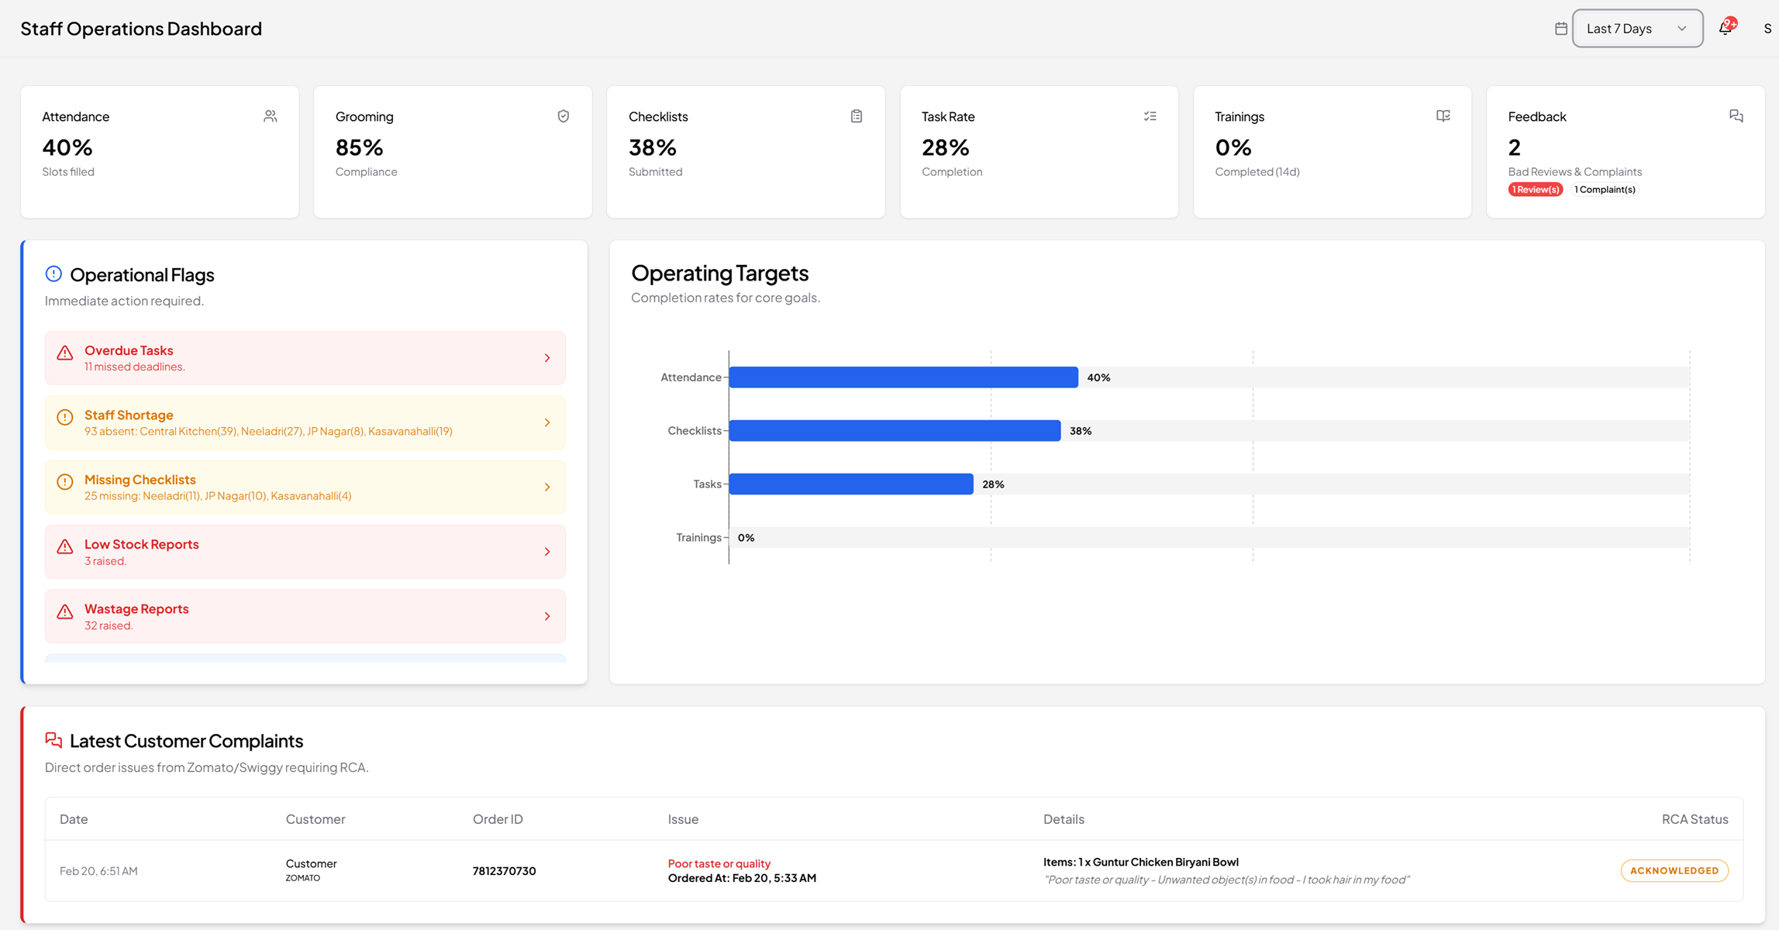This screenshot has height=930, width=1779.
Task: Click the clipboard icon on the Checklists card
Action: tap(857, 115)
